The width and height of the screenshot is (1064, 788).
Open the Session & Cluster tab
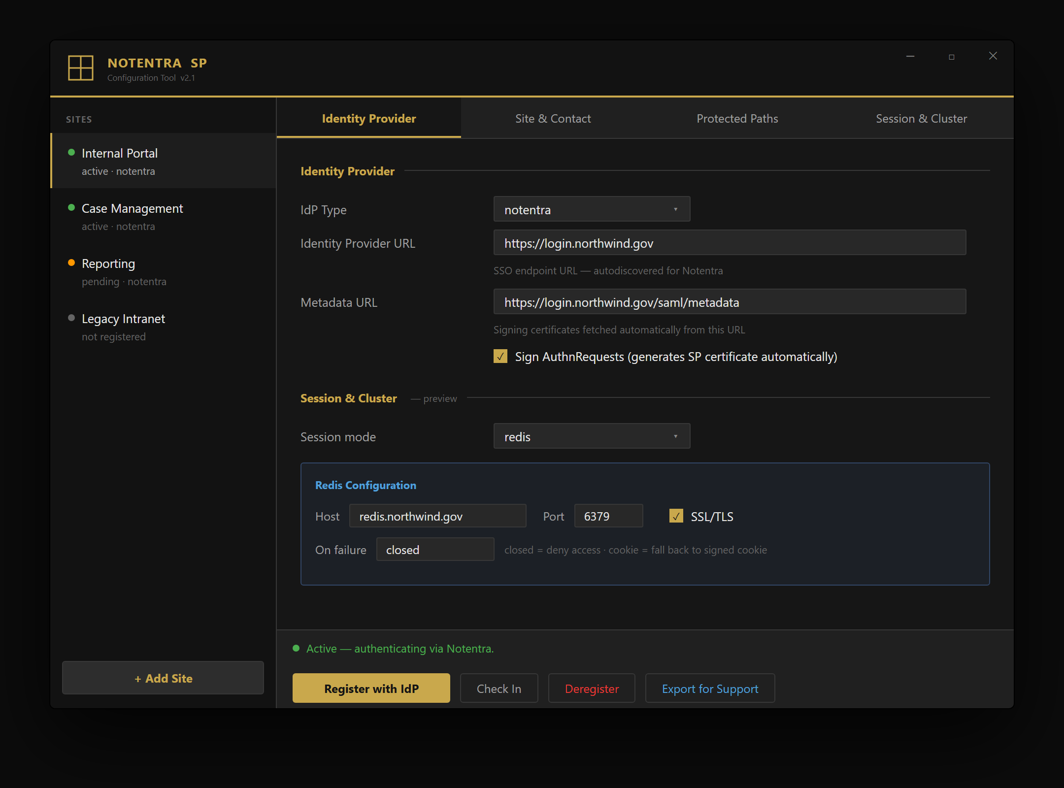pos(922,119)
